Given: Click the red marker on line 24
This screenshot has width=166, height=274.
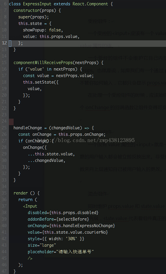Looking at the screenshot, I should coord(11,122).
